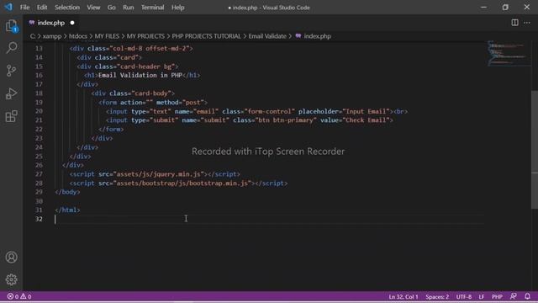Select the index.php editor tab
Screen dimensions: 538x303
tap(51, 23)
